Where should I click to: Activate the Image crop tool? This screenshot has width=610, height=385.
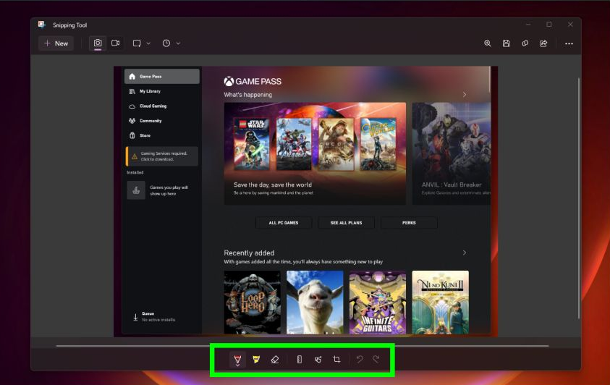(337, 360)
